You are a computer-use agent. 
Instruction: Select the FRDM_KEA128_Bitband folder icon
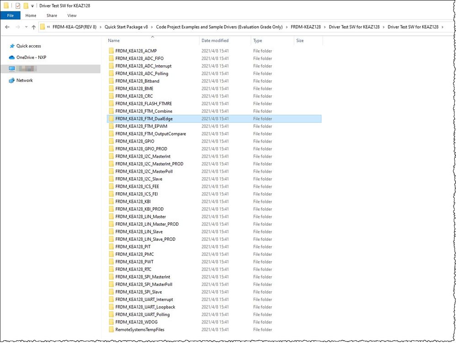[111, 81]
